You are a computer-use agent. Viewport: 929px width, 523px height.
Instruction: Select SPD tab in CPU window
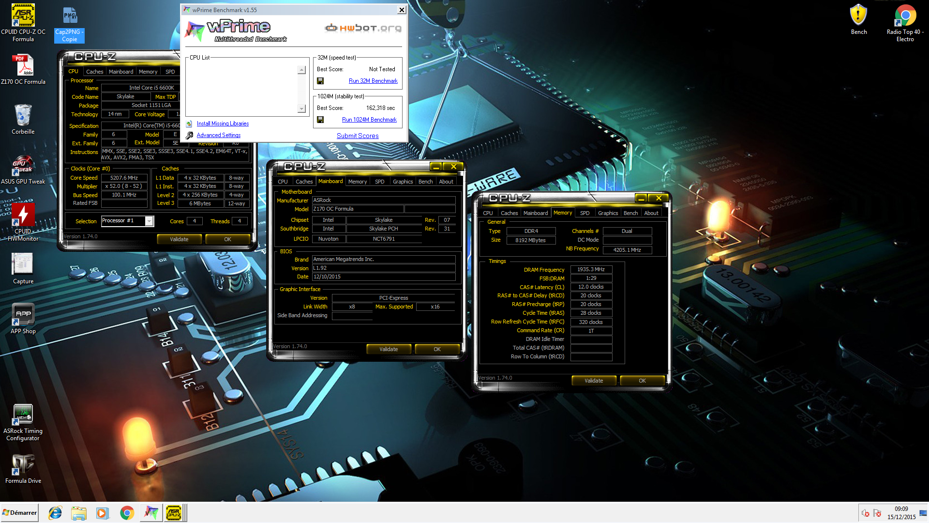pos(170,72)
